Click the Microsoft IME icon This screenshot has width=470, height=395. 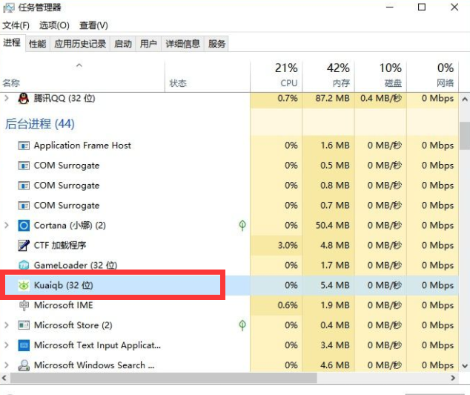pyautogui.click(x=24, y=305)
